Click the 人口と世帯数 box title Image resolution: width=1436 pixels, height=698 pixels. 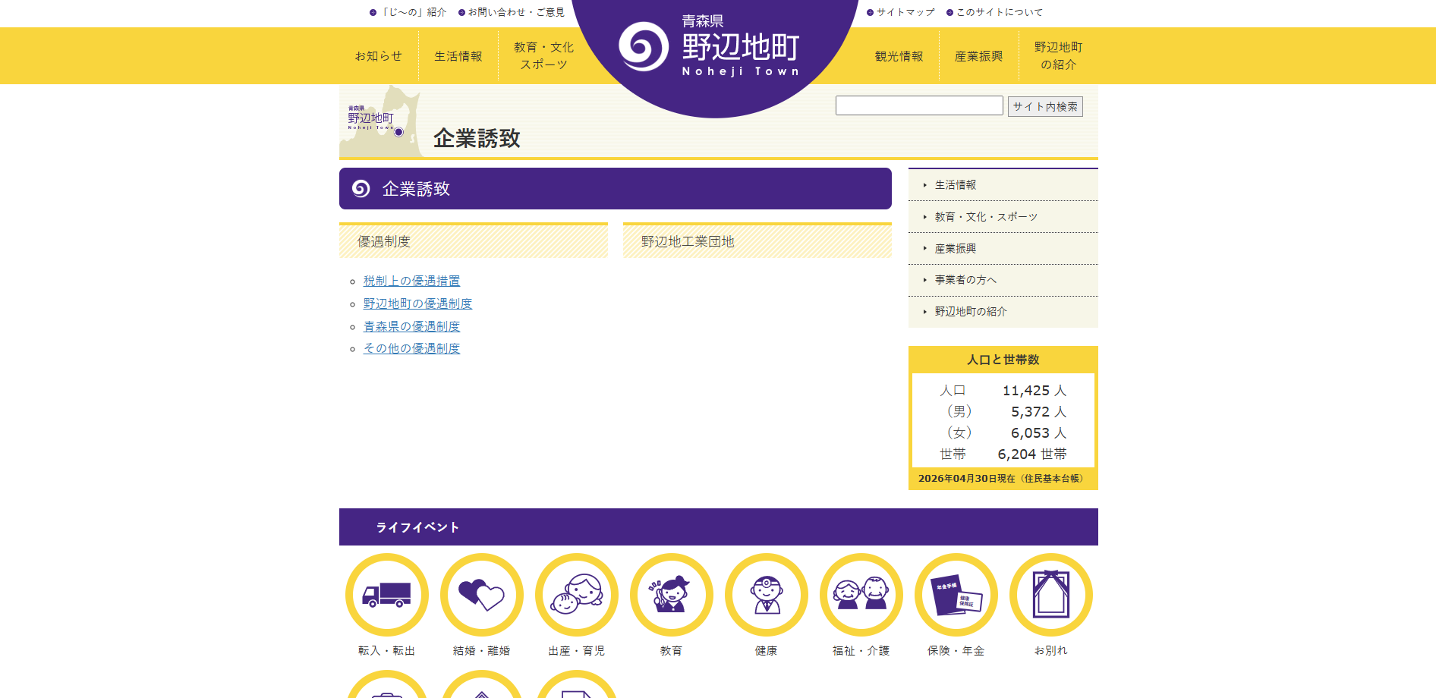pos(1003,360)
